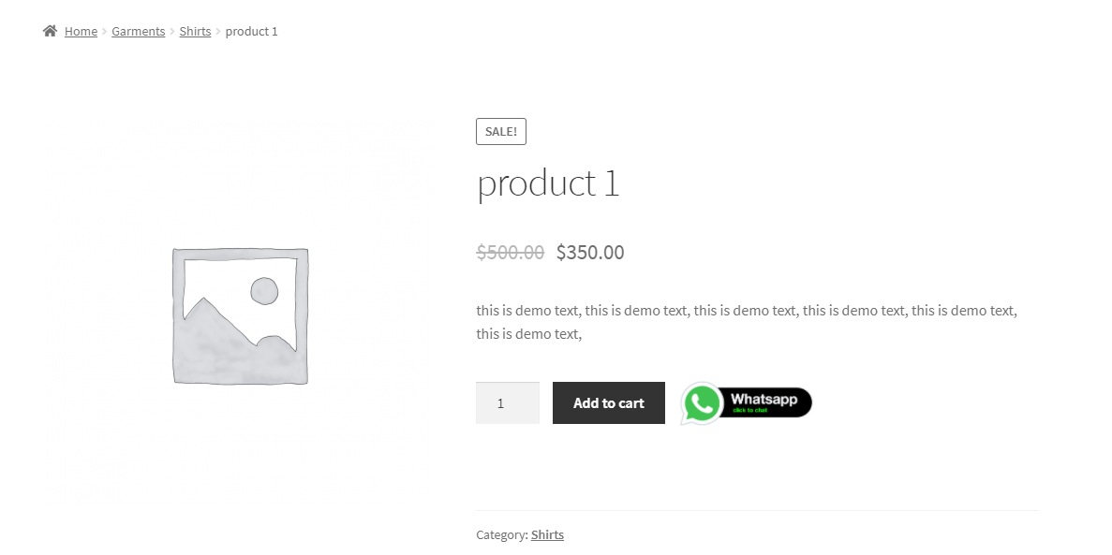Click the chevron between Home and Garments
Image resolution: width=1112 pixels, height=555 pixels.
[104, 31]
